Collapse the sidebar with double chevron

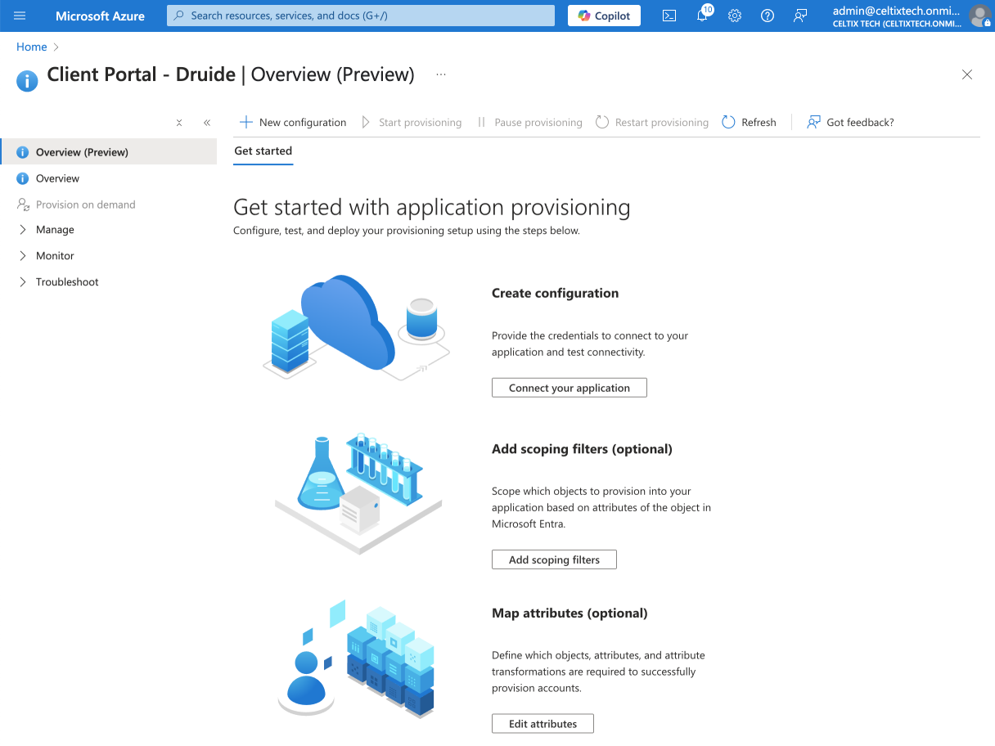pos(207,123)
